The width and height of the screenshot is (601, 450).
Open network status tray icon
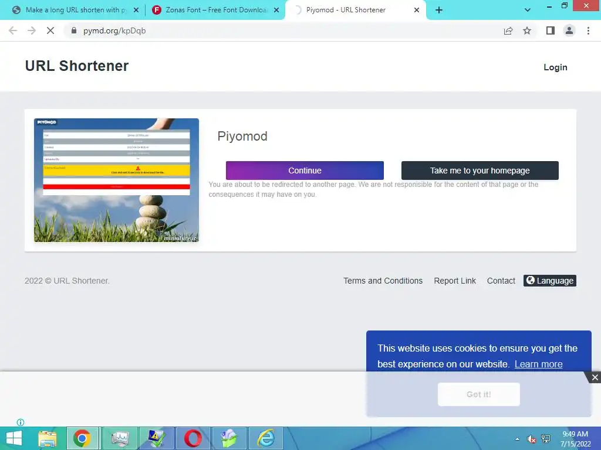[x=546, y=439]
